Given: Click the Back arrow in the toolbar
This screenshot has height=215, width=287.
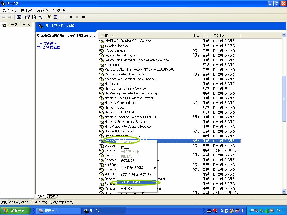Looking at the screenshot, I should (x=3, y=17).
